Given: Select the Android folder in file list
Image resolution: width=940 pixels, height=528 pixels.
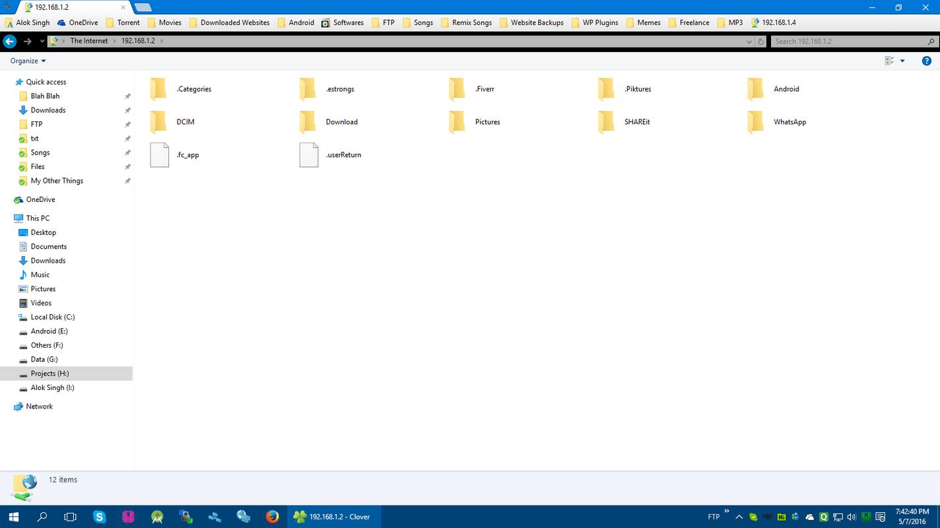Looking at the screenshot, I should pos(774,88).
